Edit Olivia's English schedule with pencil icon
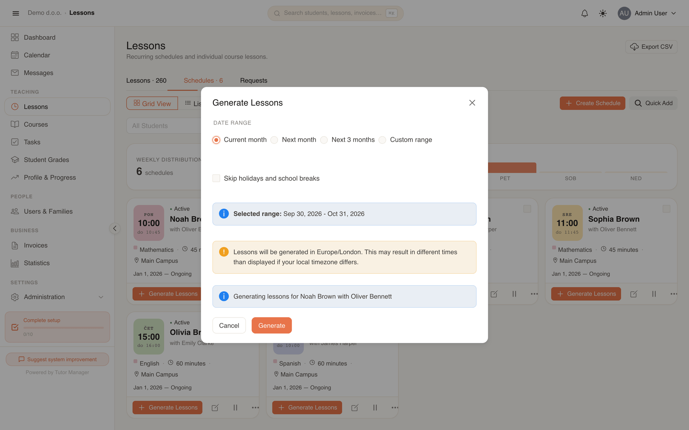This screenshot has height=430, width=689. (x=215, y=408)
